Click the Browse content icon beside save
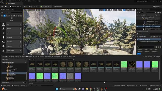Viewport: 162px width, 91px height. coord(6,7)
